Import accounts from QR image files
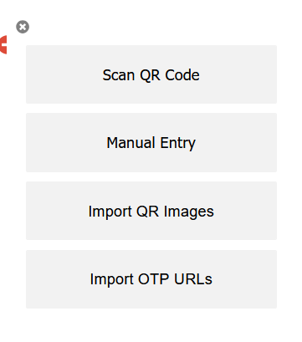This screenshot has height=342, width=302. click(151, 211)
